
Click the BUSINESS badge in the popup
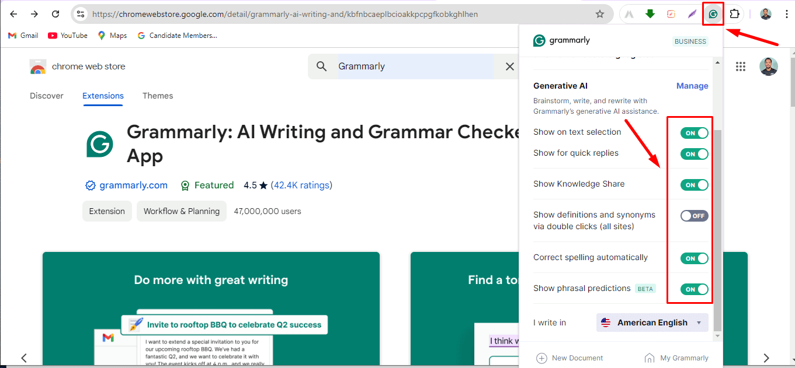[690, 41]
